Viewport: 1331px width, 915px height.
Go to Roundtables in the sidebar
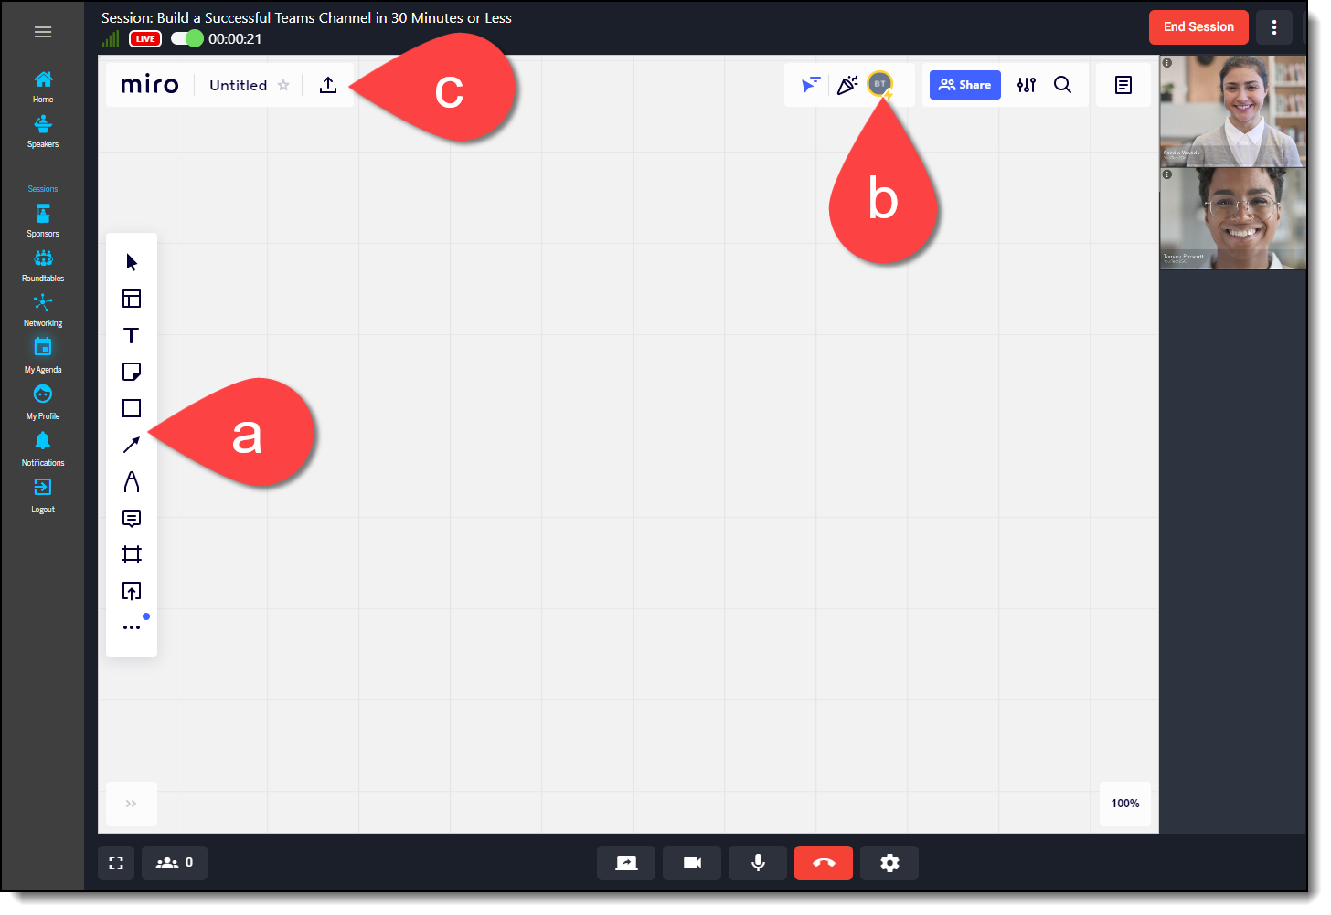click(x=43, y=265)
